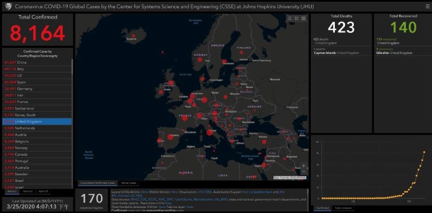Show the Confirmed chart tab
This screenshot has width=432, height=213.
[x=323, y=208]
